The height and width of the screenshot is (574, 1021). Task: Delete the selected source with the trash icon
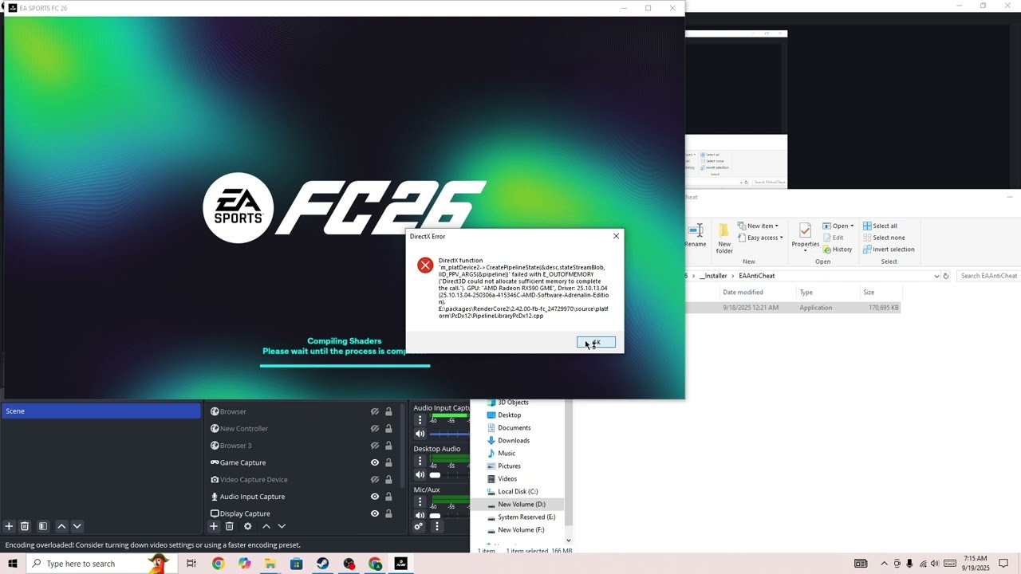229,526
